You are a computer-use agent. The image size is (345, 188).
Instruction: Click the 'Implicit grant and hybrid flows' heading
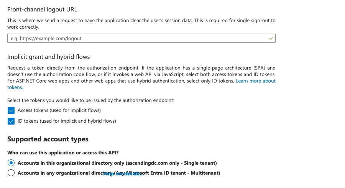coord(48,57)
